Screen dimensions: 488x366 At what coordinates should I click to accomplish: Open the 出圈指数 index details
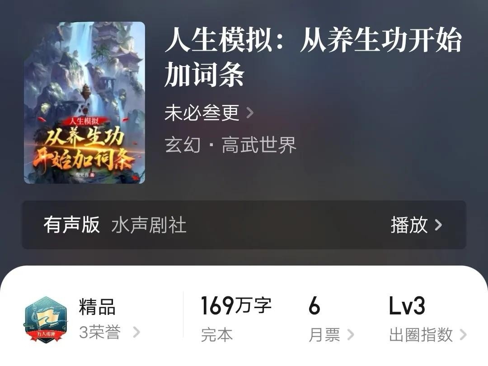[x=421, y=335]
